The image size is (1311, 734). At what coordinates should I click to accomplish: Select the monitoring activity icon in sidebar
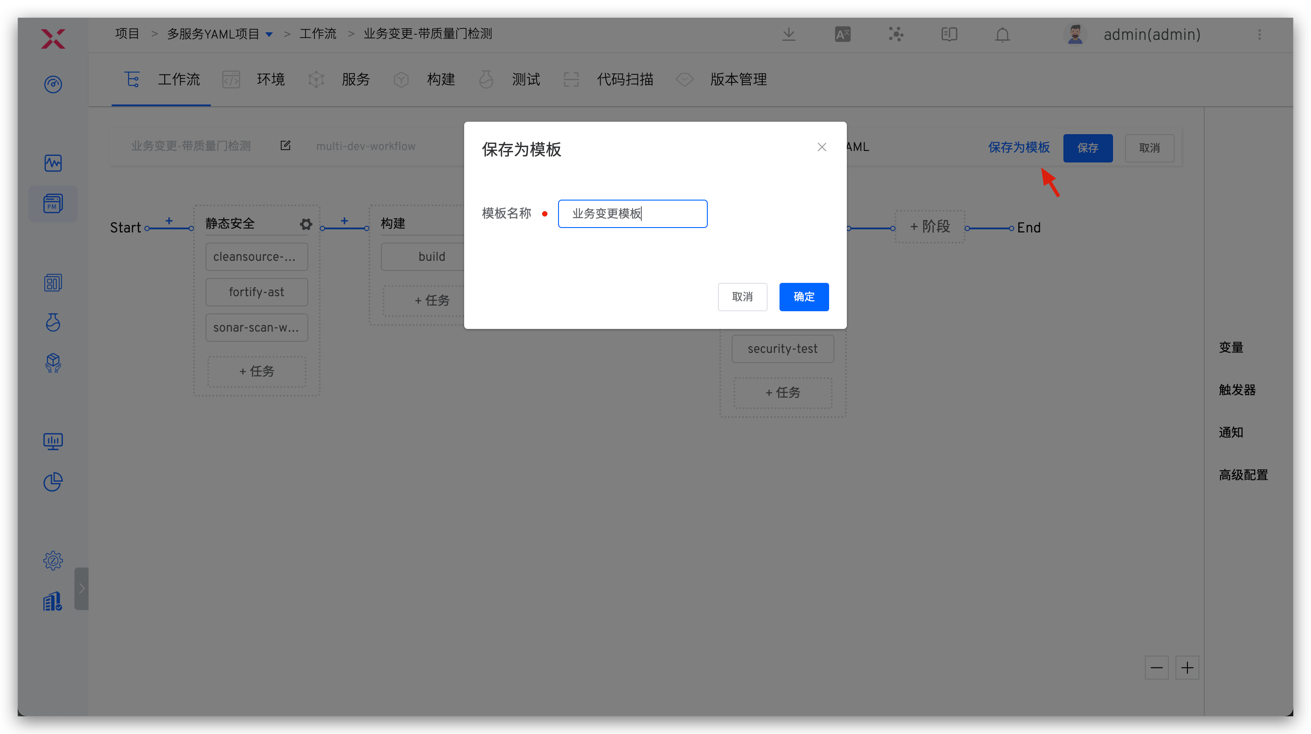(53, 163)
